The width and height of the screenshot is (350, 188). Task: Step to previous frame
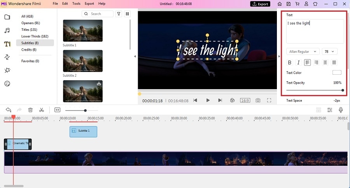195,100
